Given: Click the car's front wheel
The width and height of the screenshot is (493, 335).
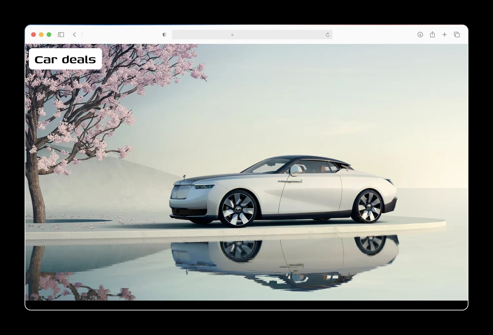Looking at the screenshot, I should pyautogui.click(x=238, y=209).
